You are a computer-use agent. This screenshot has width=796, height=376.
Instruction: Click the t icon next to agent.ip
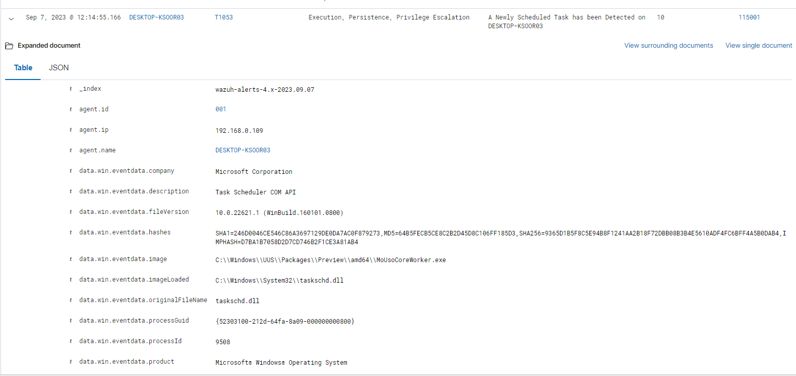[x=70, y=129]
